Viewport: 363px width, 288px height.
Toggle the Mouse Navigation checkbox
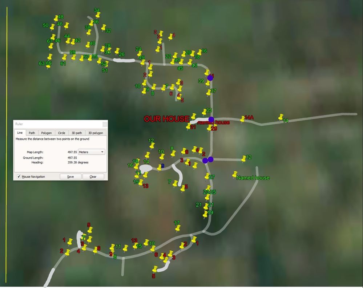click(x=19, y=177)
